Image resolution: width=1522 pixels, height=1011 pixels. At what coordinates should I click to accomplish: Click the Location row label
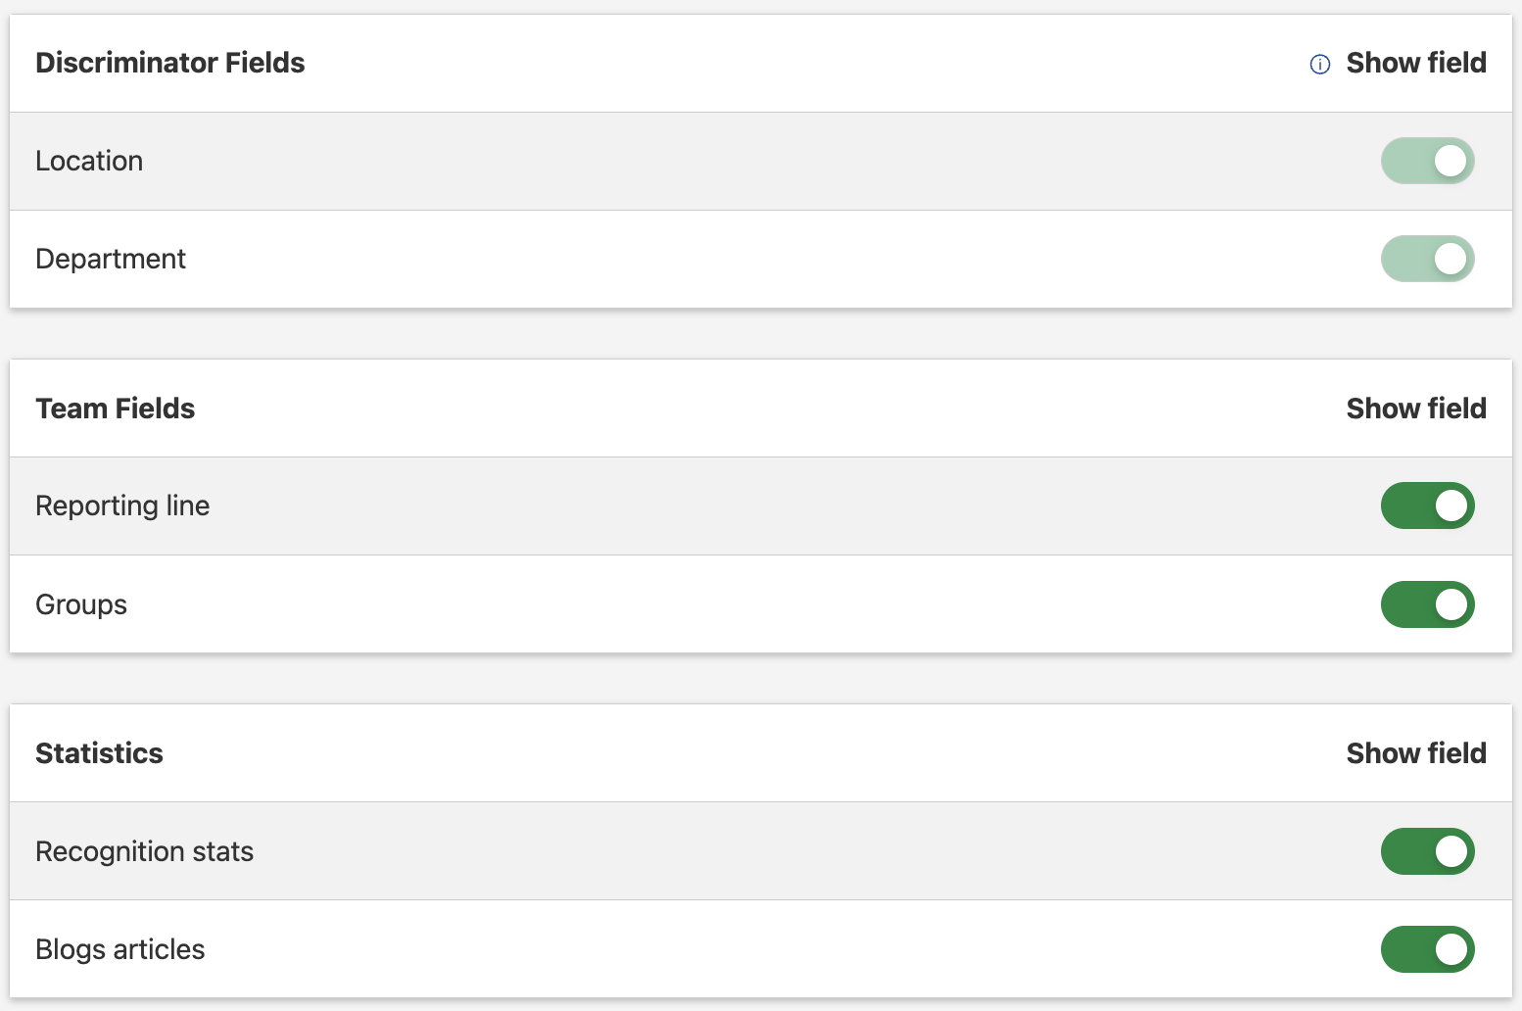(89, 161)
